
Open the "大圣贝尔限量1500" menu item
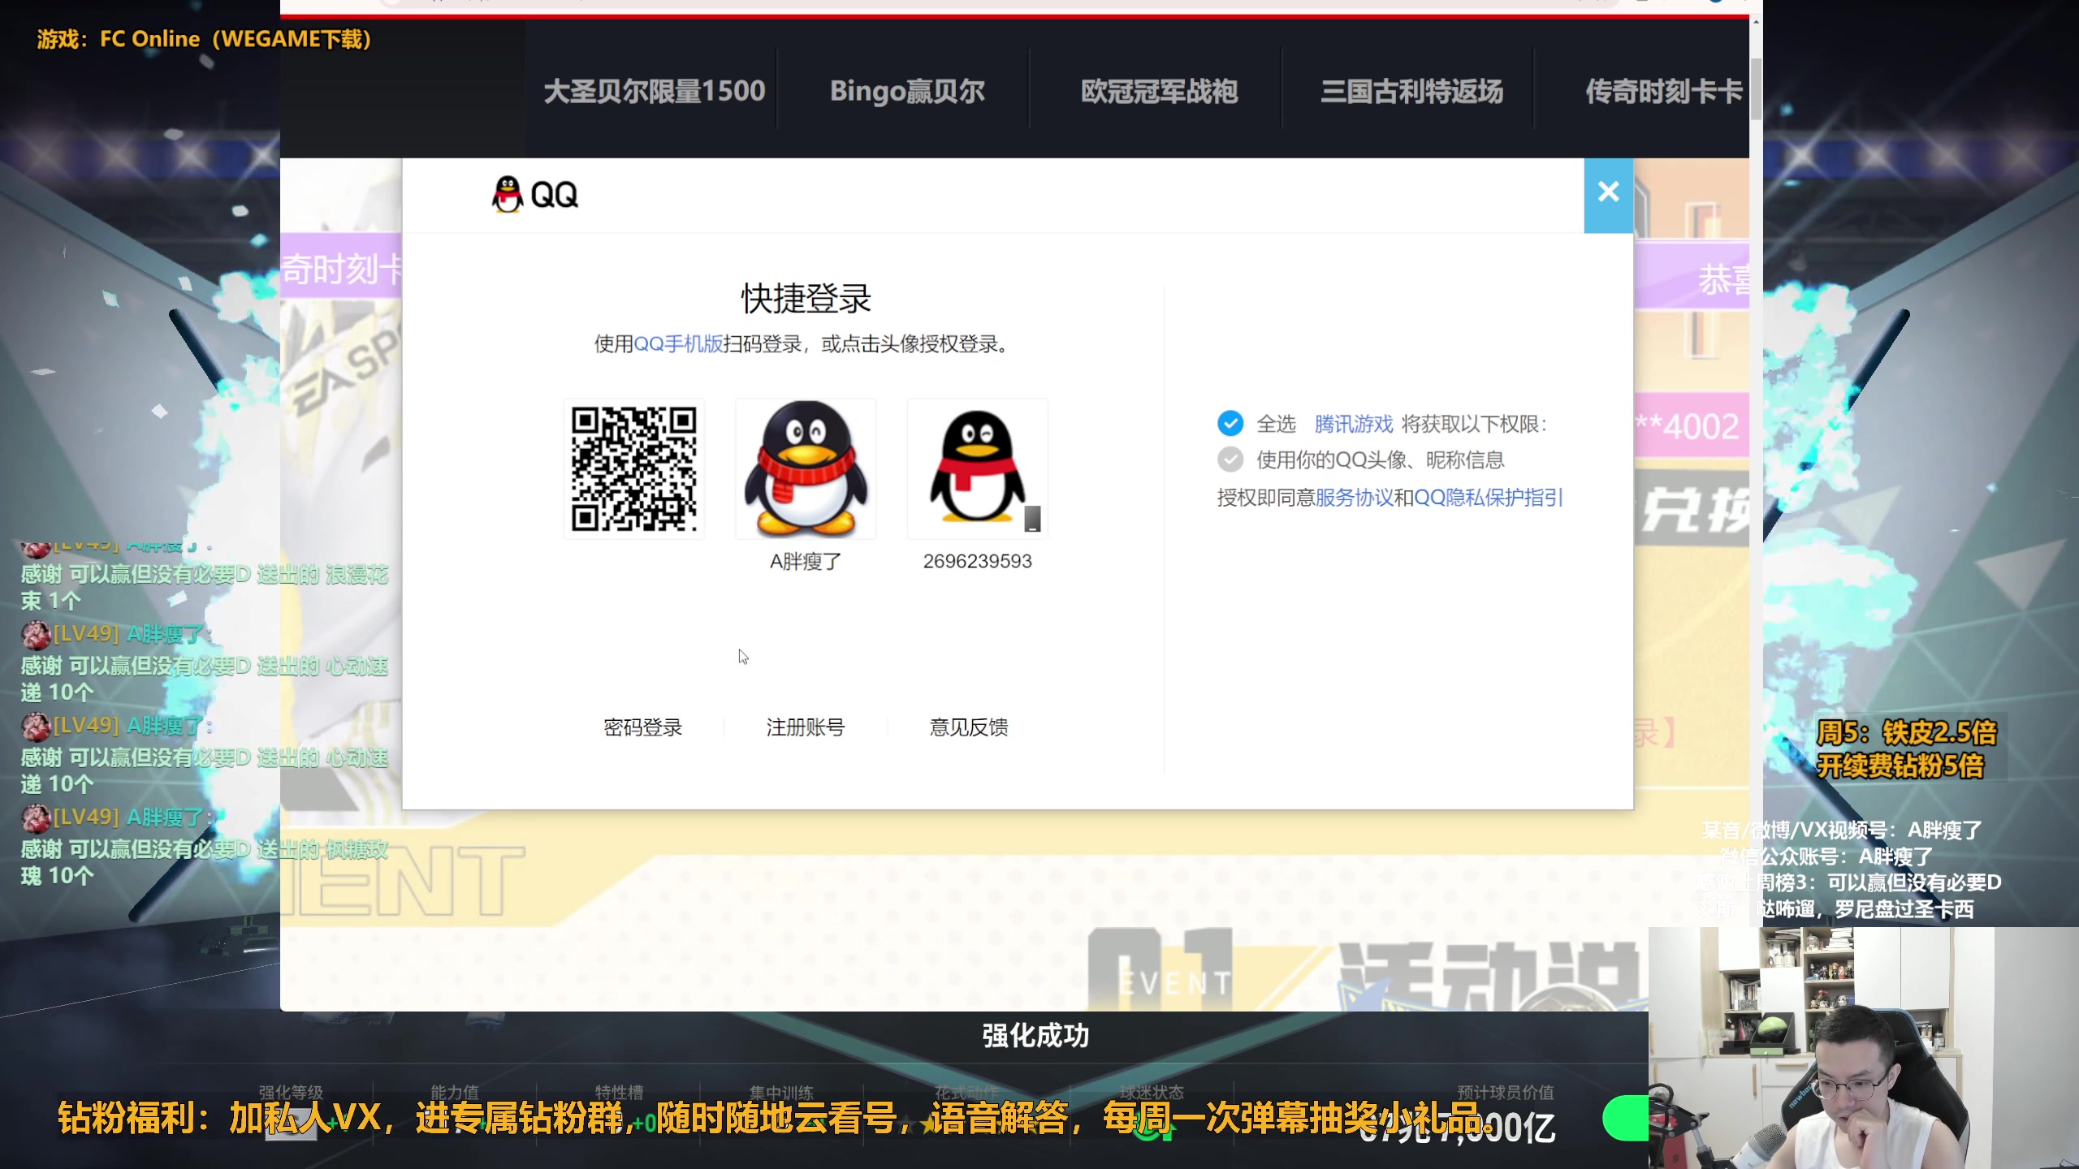pyautogui.click(x=654, y=90)
